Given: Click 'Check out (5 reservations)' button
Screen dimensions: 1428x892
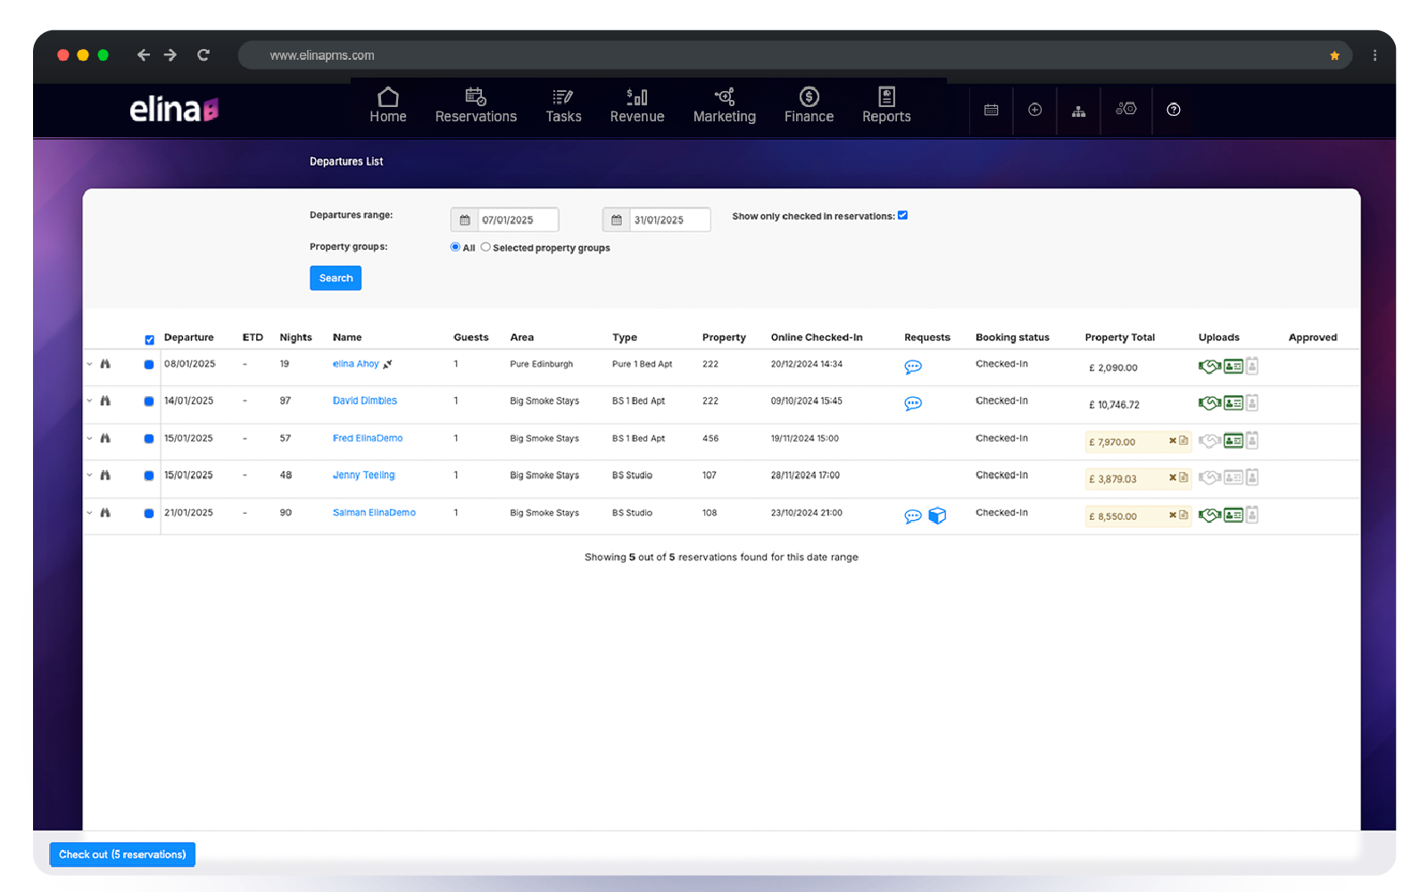Looking at the screenshot, I should (x=122, y=855).
